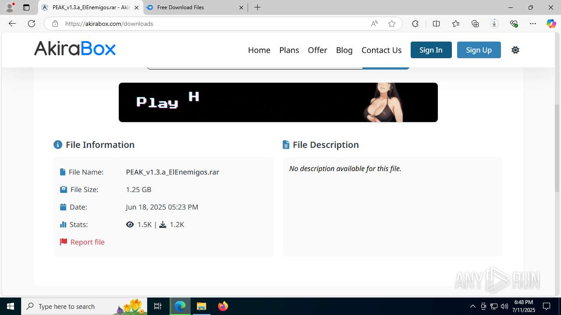561x315 pixels.
Task: Click the views eye icon
Action: pos(130,224)
